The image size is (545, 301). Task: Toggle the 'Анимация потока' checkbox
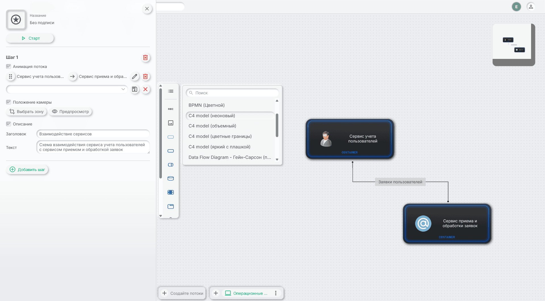tap(9, 67)
